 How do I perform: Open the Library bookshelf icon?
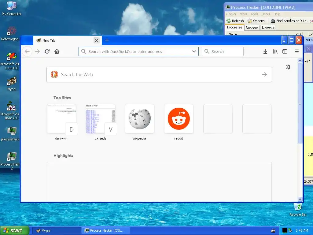coord(275,51)
